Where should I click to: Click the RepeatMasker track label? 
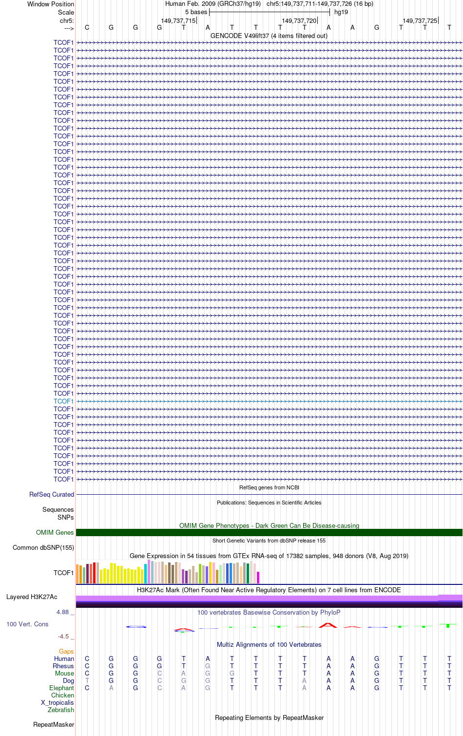(54, 724)
